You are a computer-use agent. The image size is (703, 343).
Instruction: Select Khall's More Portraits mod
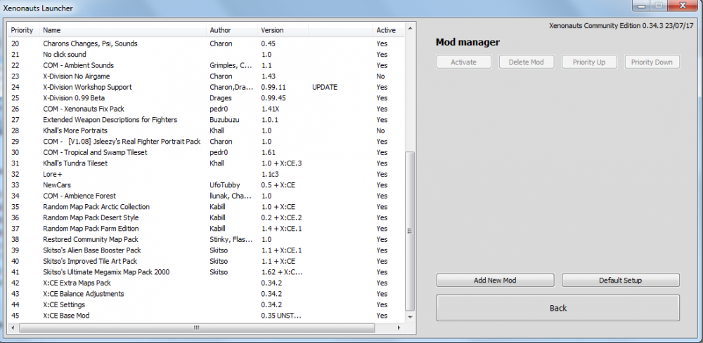206,130
